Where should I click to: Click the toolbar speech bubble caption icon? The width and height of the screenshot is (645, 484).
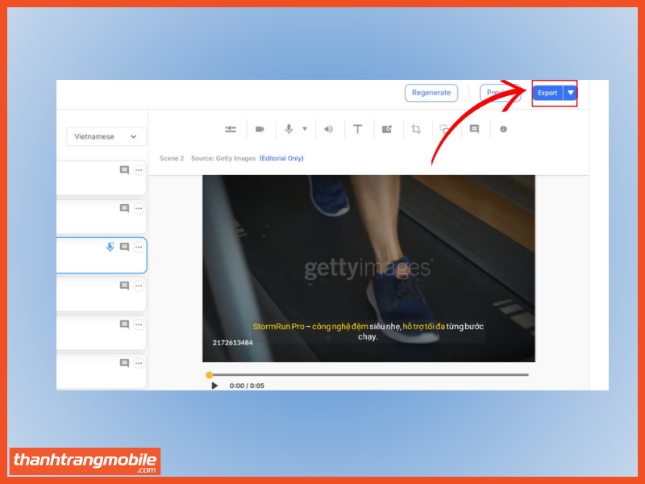pos(474,129)
